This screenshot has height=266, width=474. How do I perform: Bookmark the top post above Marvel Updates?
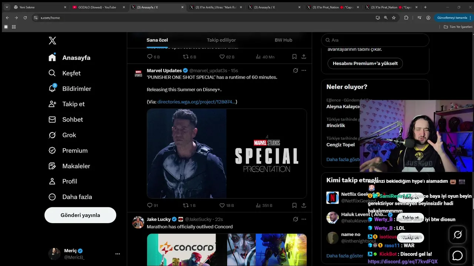click(x=294, y=57)
